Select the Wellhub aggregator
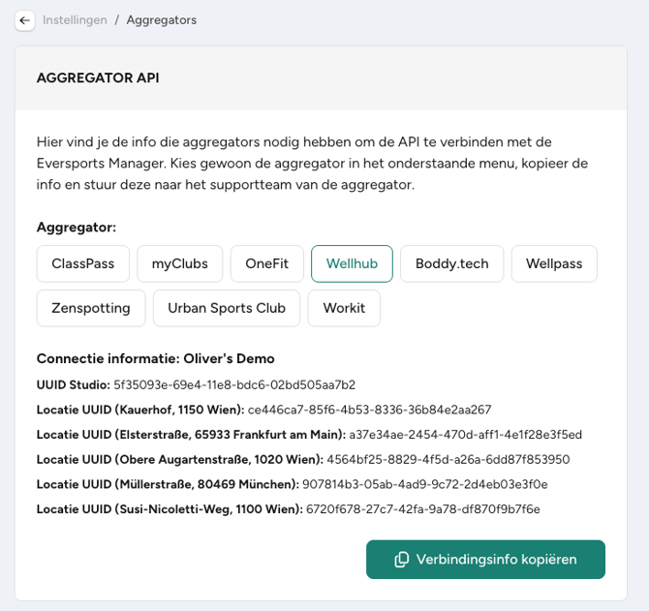This screenshot has height=611, width=649. pyautogui.click(x=352, y=264)
